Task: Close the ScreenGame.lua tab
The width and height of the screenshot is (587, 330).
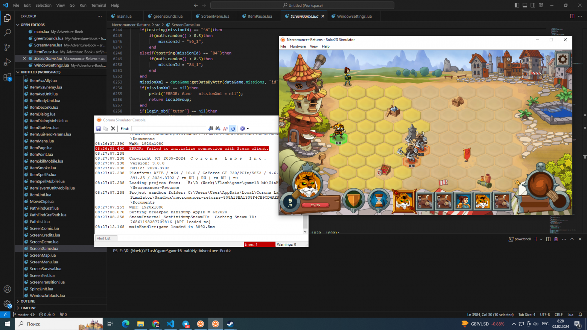Action: click(323, 16)
